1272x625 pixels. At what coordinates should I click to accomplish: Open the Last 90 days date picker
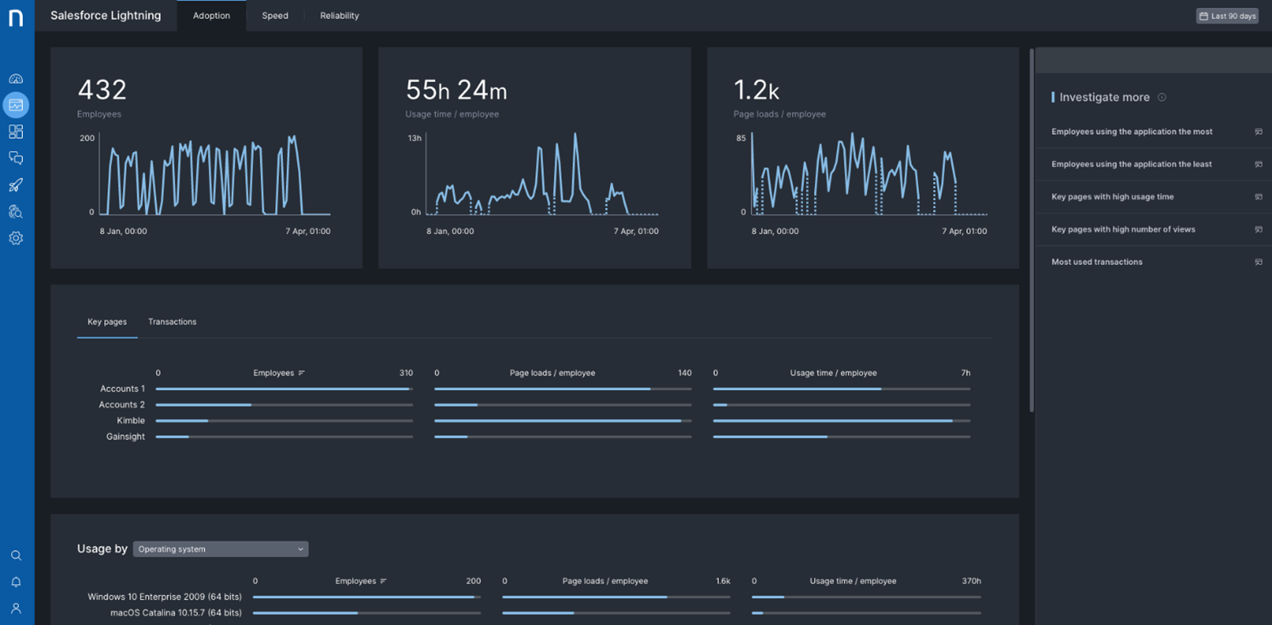pos(1227,16)
